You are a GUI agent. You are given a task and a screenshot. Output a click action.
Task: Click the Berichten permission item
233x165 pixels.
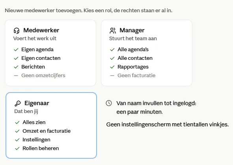pos(33,67)
